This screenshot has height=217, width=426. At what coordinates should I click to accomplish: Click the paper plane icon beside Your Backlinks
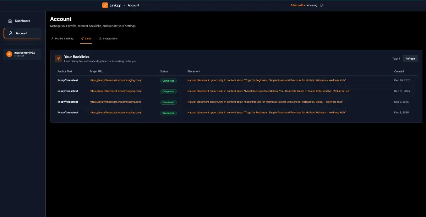(x=58, y=59)
